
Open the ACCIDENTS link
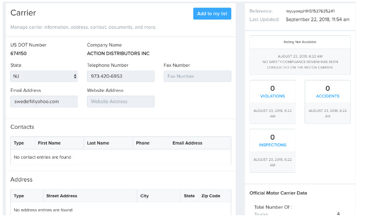point(327,96)
